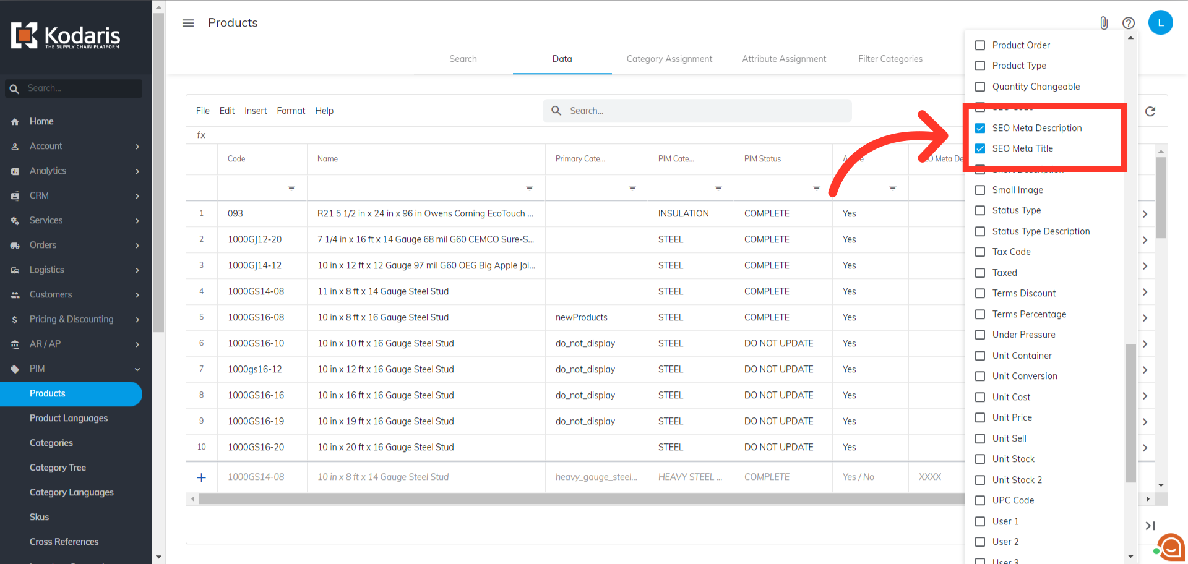Open the hamburger navigation menu
This screenshot has width=1188, height=564.
tap(188, 23)
